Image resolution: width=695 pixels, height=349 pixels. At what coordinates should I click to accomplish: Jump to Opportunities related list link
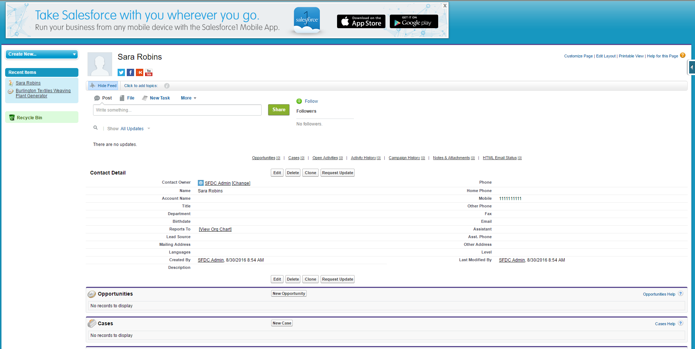click(x=266, y=158)
